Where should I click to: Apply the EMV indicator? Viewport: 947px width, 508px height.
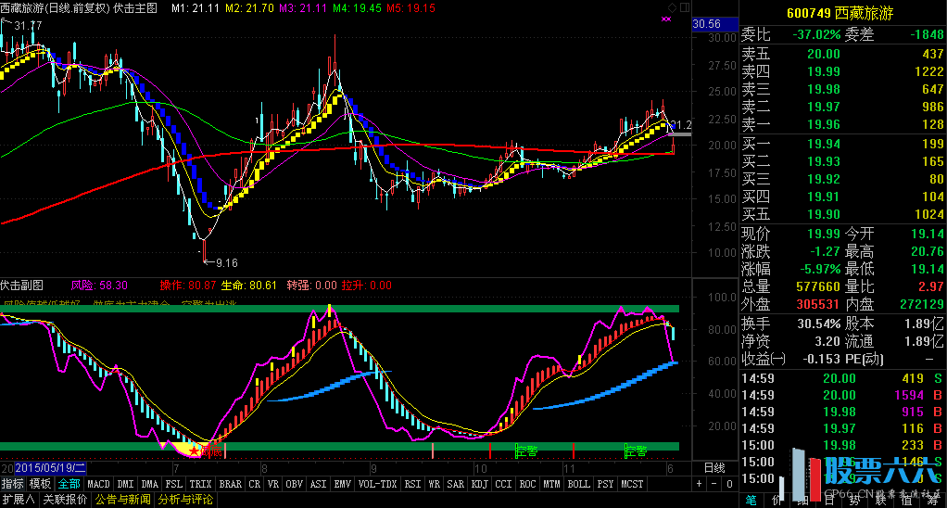pyautogui.click(x=343, y=484)
